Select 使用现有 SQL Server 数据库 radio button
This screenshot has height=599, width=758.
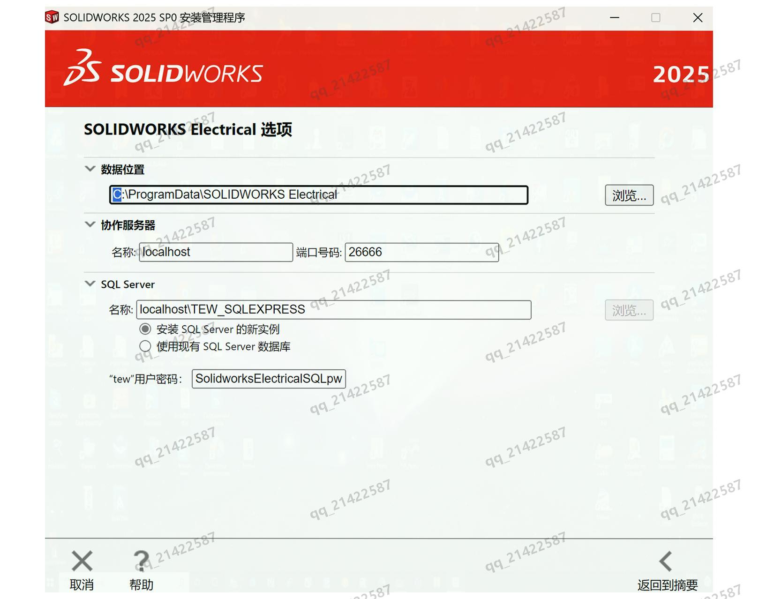tap(145, 346)
